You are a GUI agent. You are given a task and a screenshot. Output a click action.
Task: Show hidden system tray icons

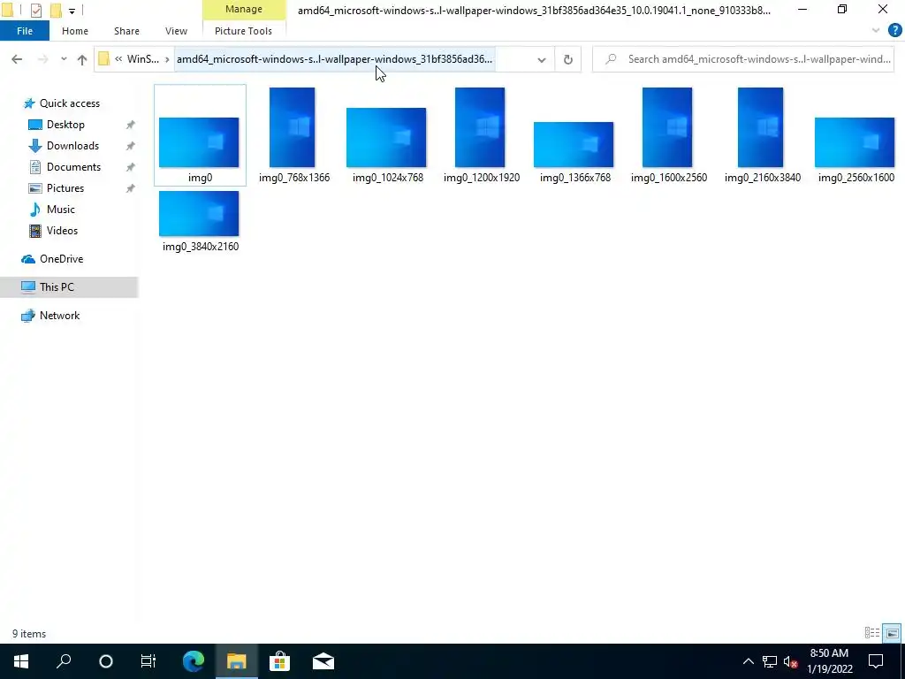(x=748, y=661)
